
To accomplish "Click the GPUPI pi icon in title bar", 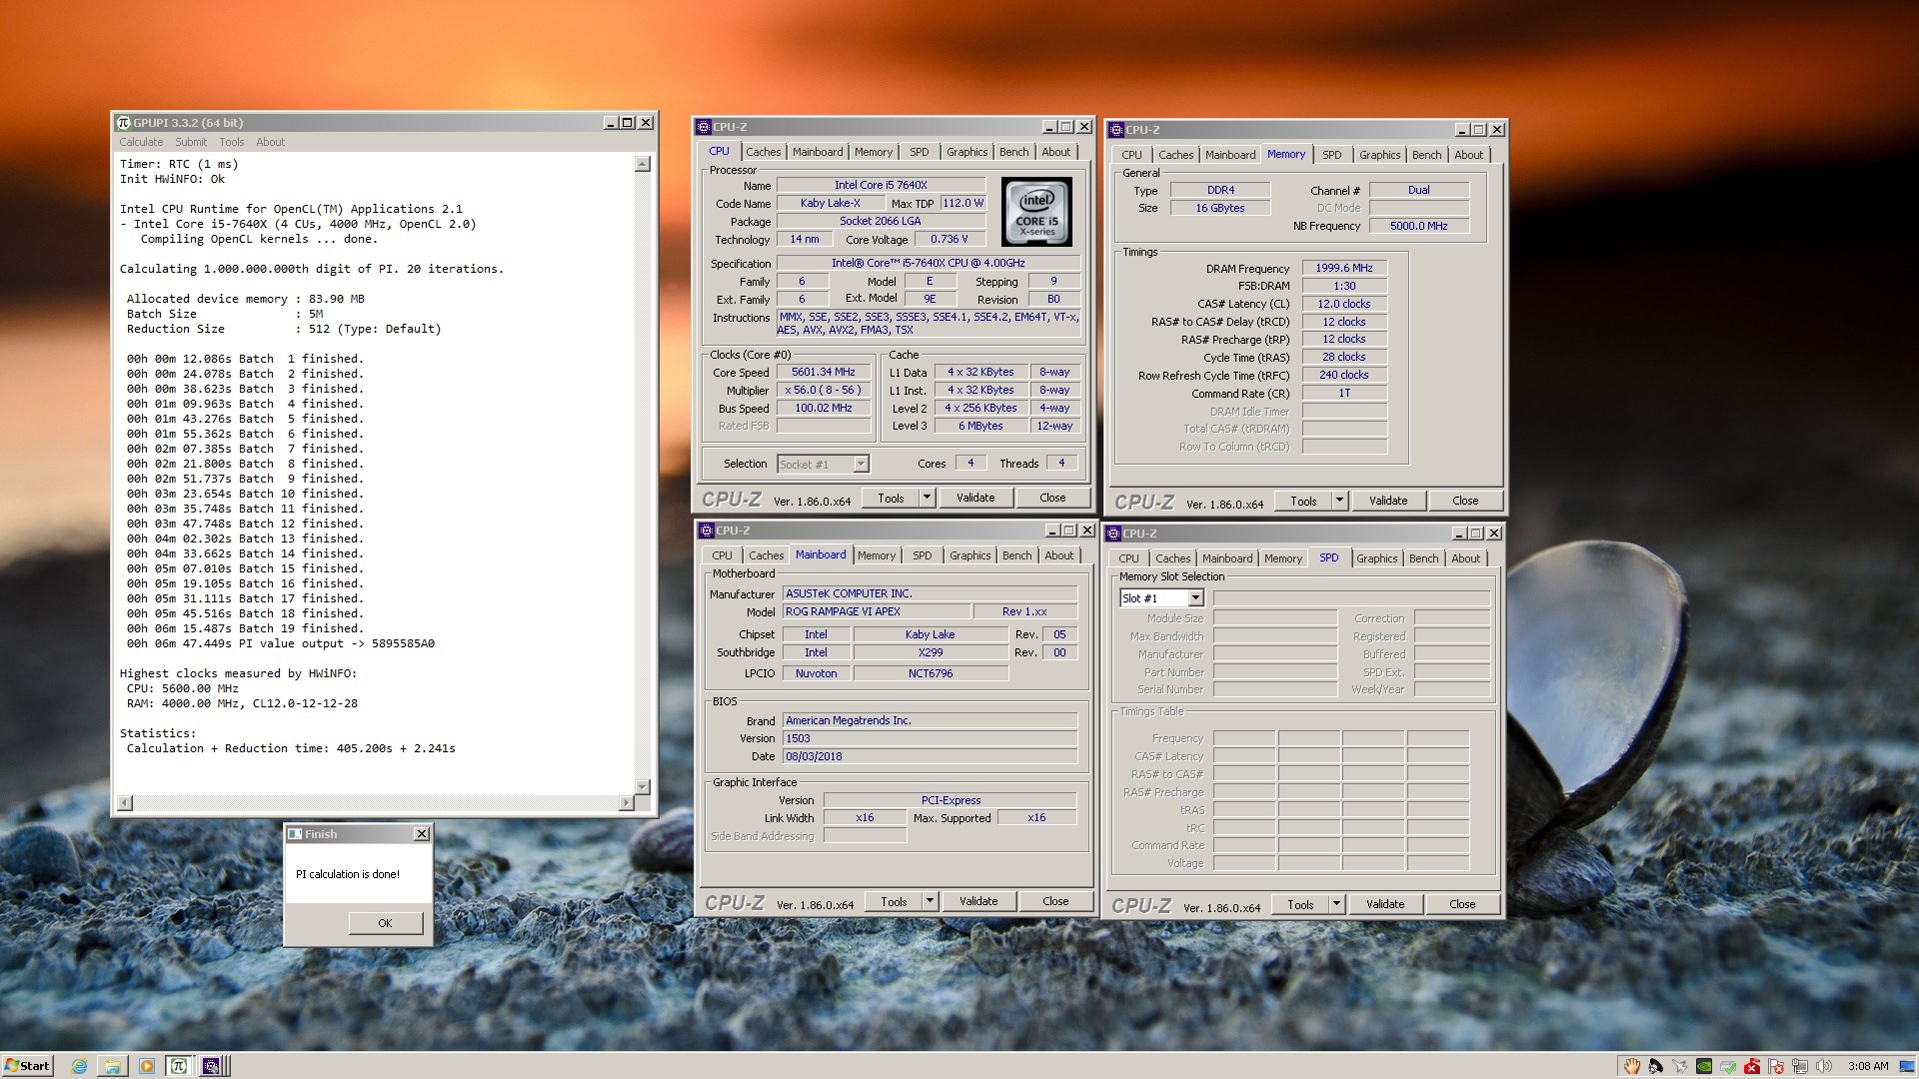I will pos(123,123).
